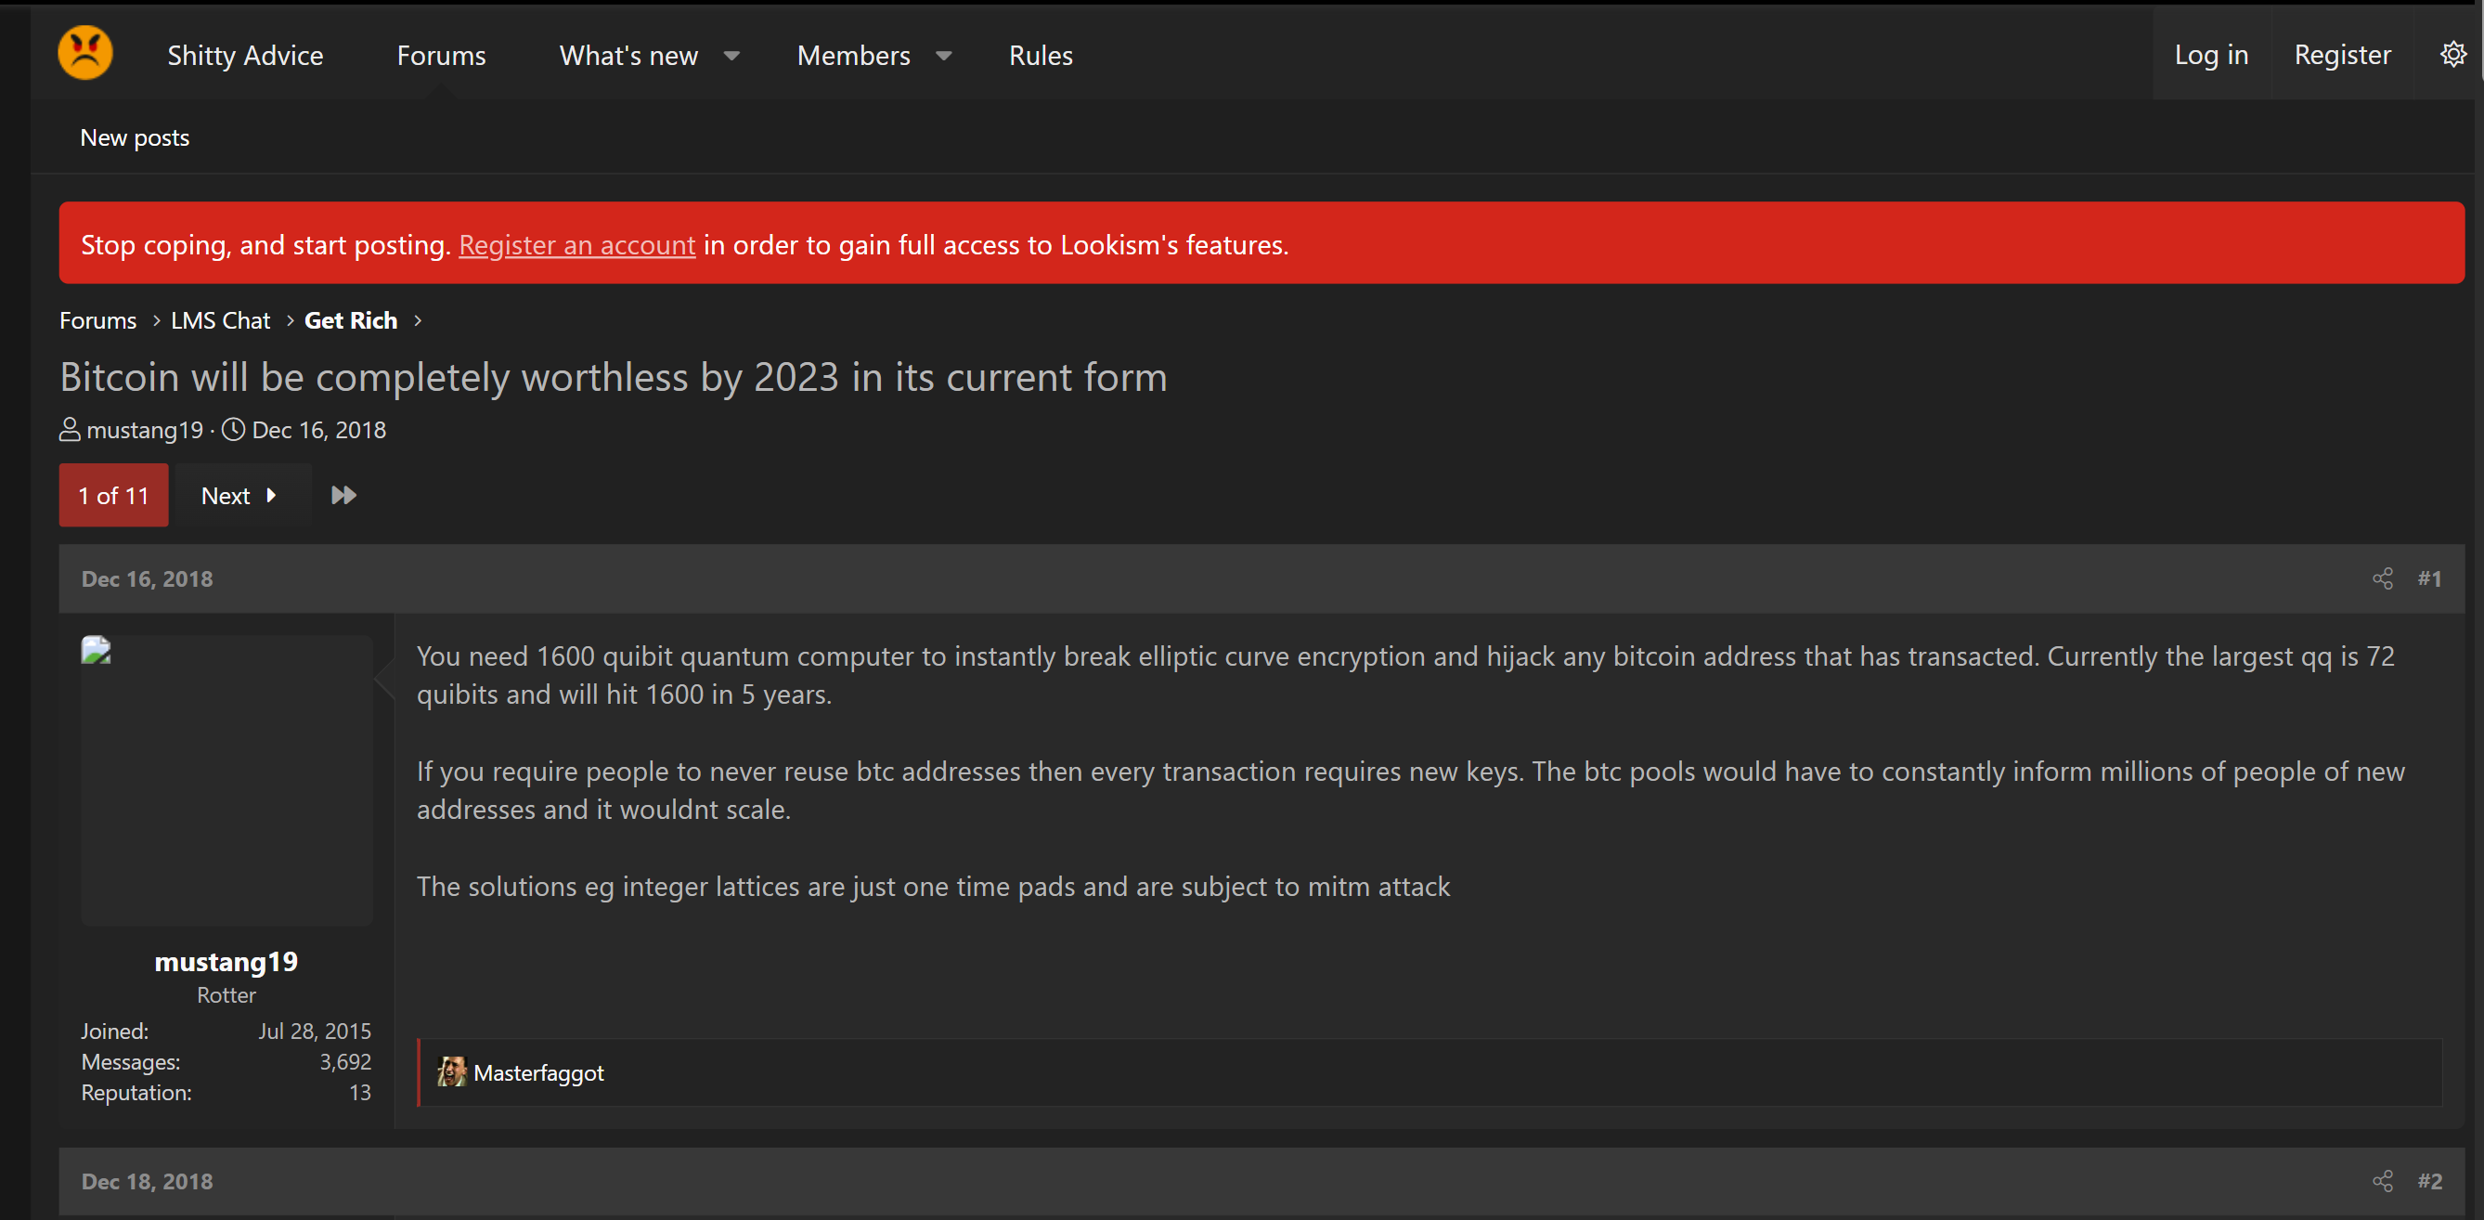2484x1220 pixels.
Task: Open the Rules nav item
Action: tap(1041, 56)
